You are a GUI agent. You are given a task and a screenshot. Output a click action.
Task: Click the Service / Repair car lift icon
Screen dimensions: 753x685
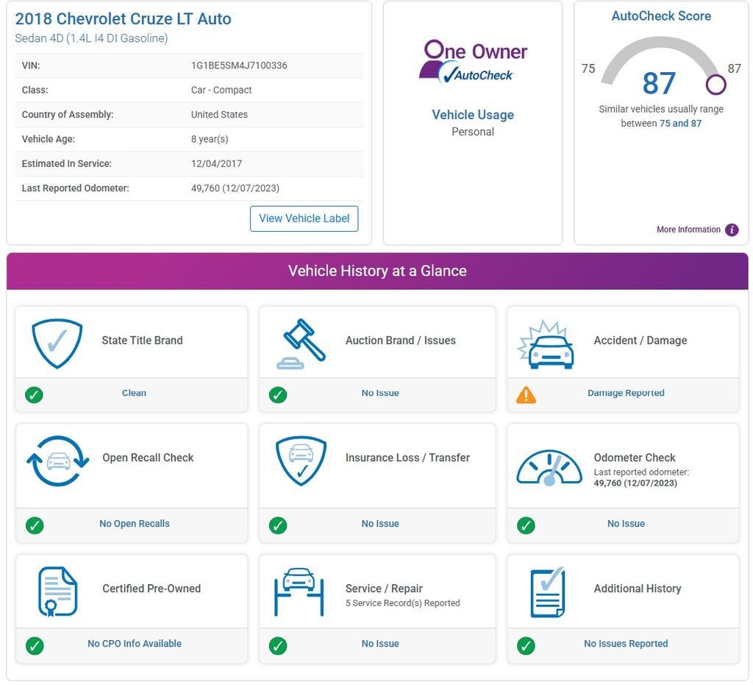coord(299,592)
